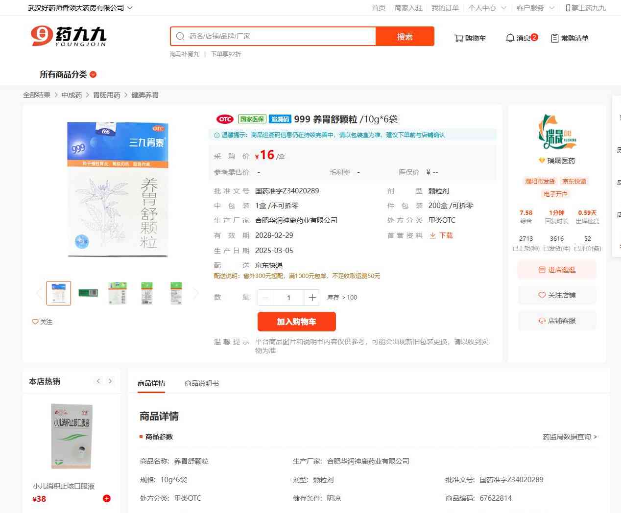
Task: Open 我的订单 in the top menu
Action: [445, 8]
